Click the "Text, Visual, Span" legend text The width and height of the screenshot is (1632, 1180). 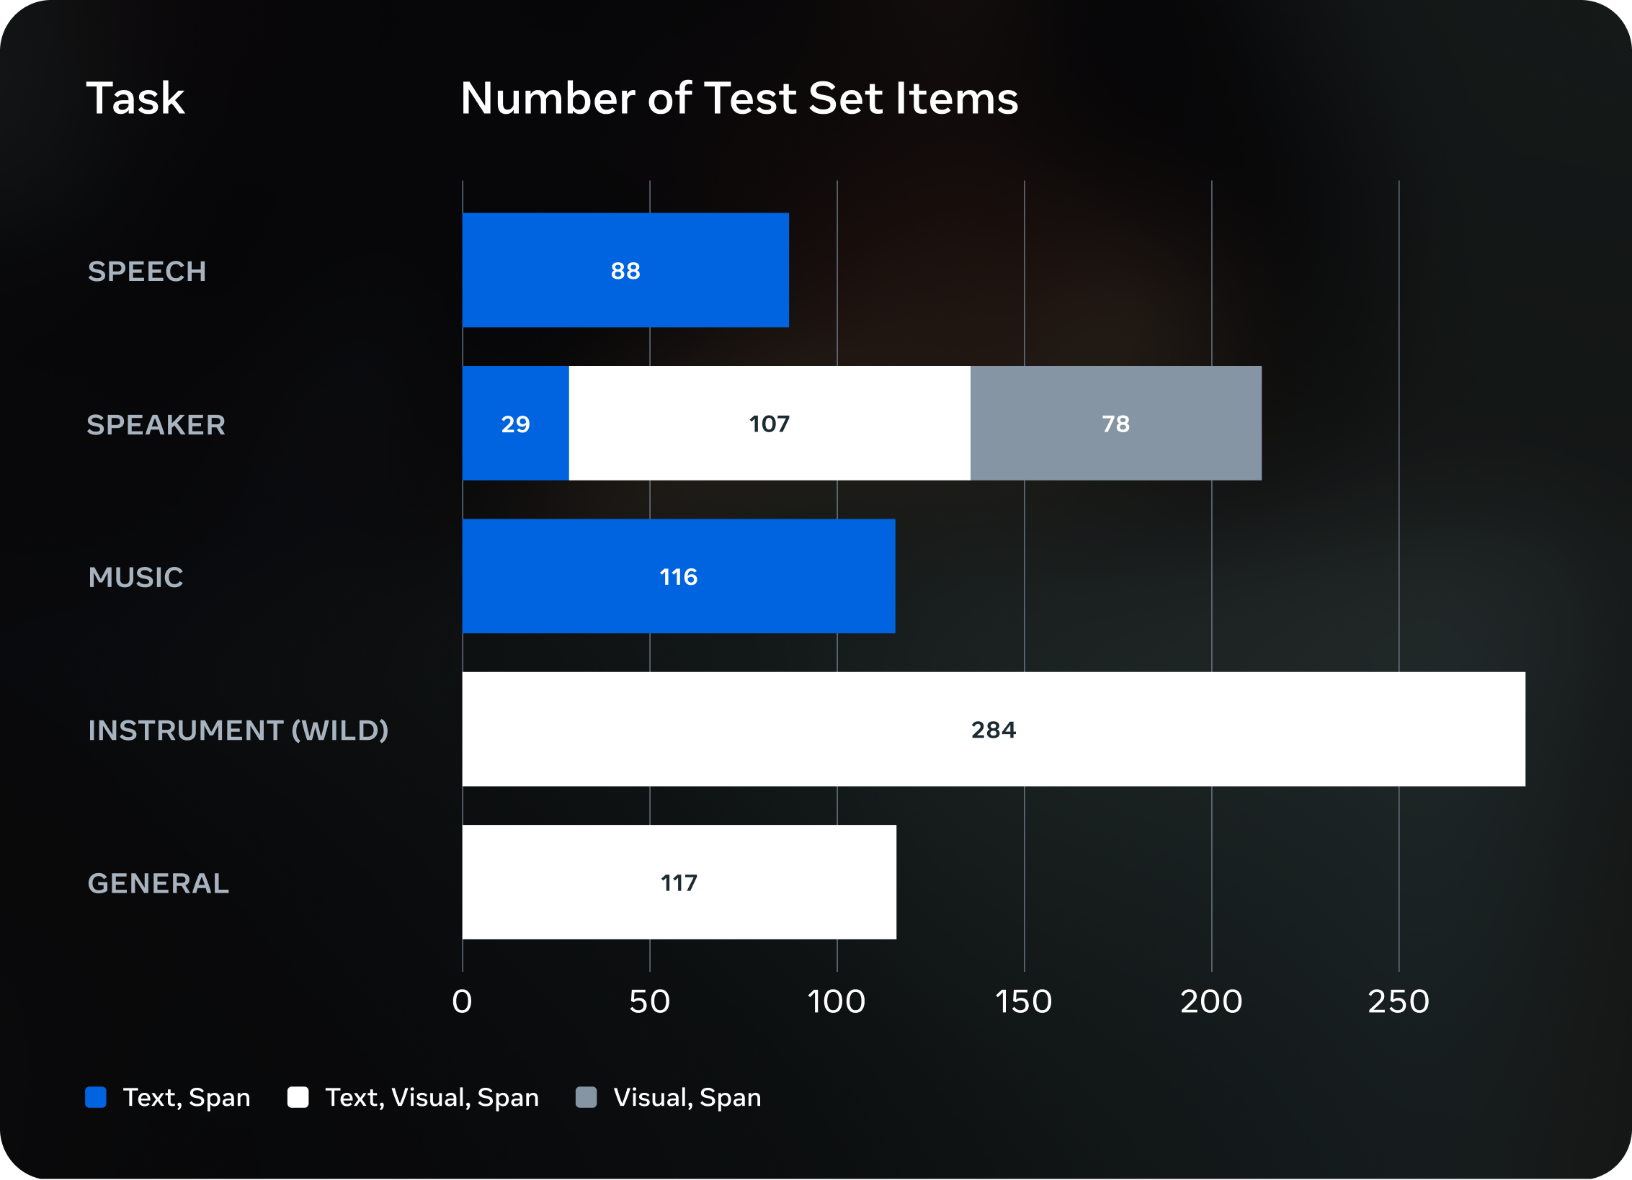pyautogui.click(x=432, y=1097)
